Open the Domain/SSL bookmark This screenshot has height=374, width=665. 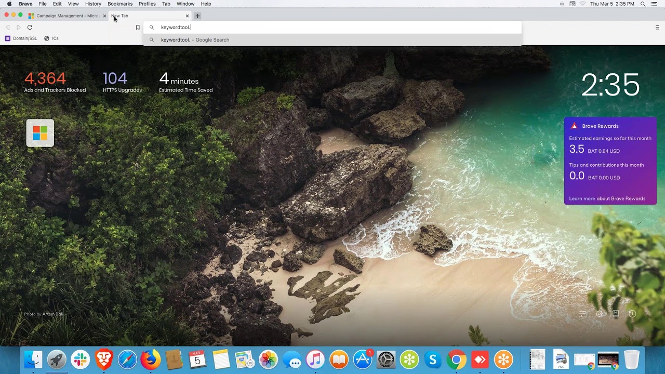[21, 38]
